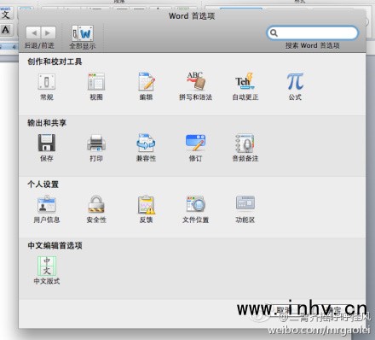Open the 修订 track changes preferences

click(196, 143)
